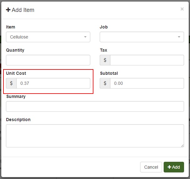Click the green Add button
Image resolution: width=190 pixels, height=179 pixels.
tap(174, 167)
